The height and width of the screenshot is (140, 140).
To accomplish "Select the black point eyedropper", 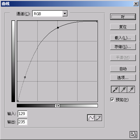I will (x=115, y=89).
